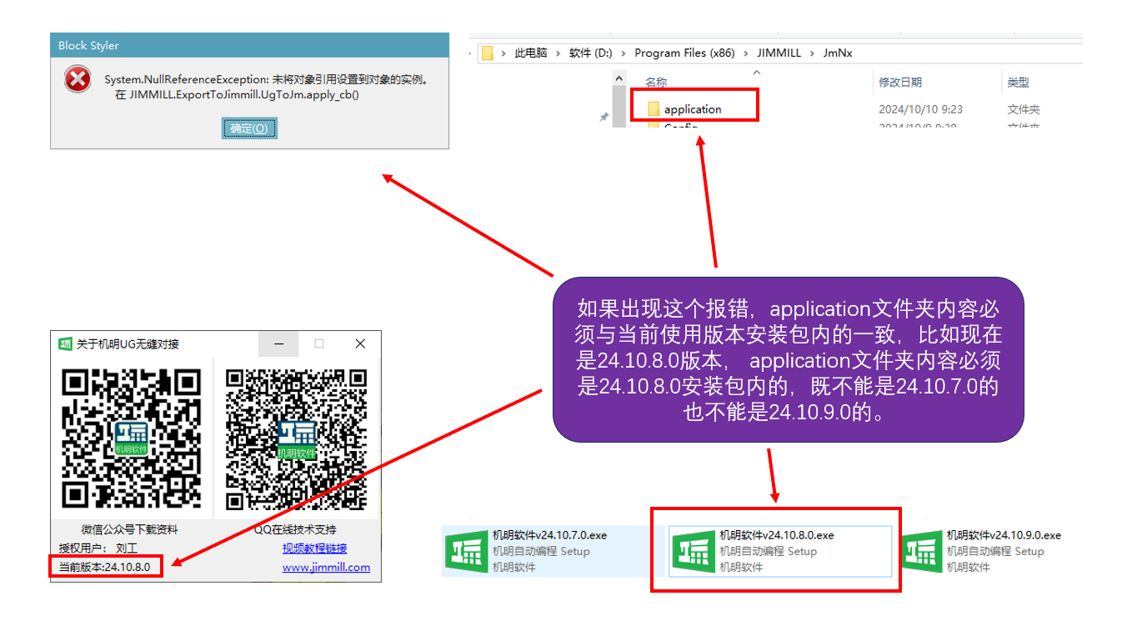Click the 微信公众号下载资料 caption
The image size is (1137, 636).
(129, 529)
